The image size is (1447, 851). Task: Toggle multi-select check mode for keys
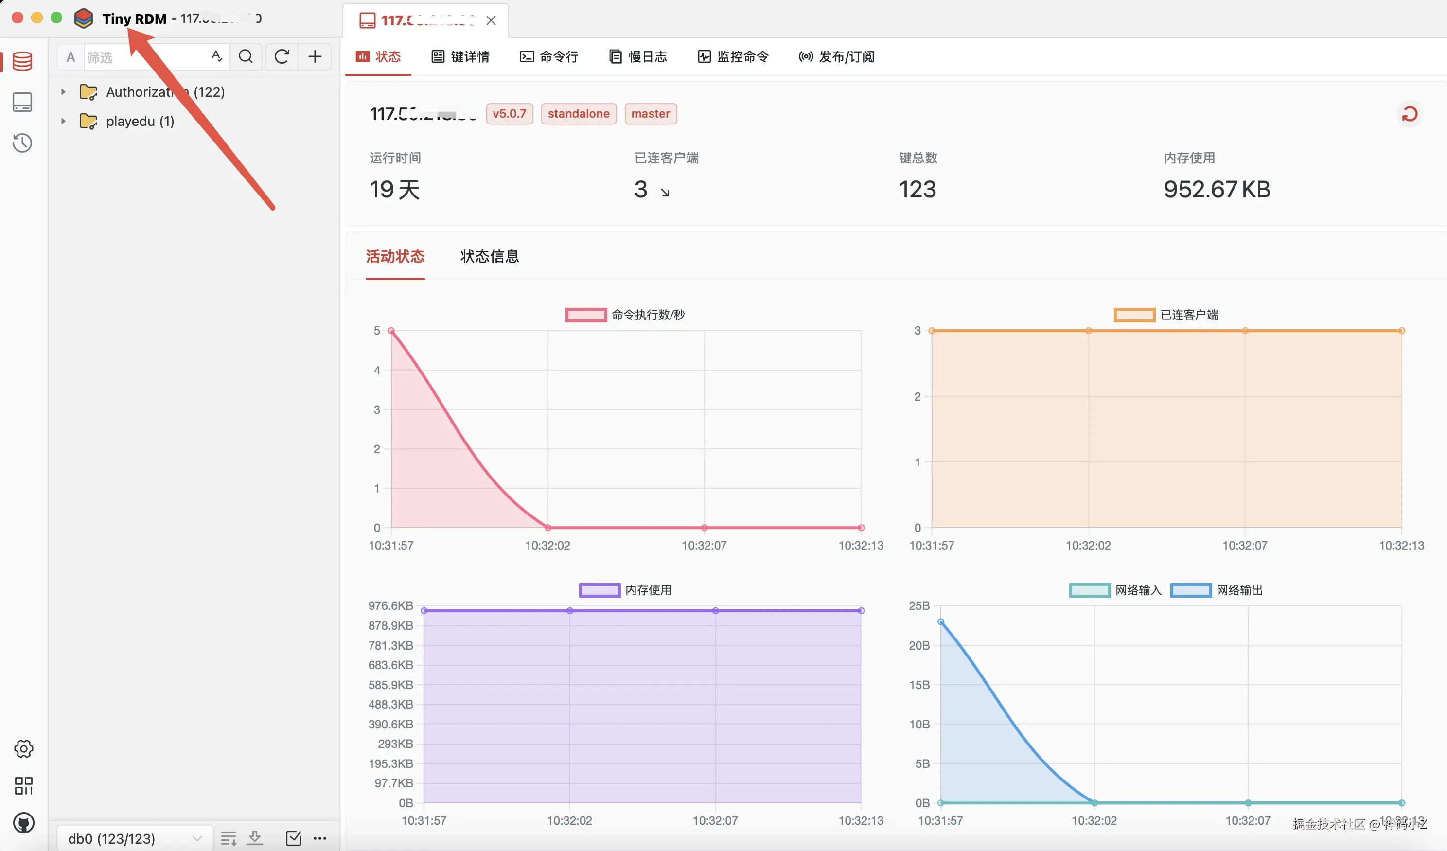pos(293,838)
